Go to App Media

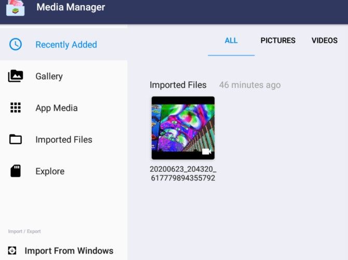point(64,108)
